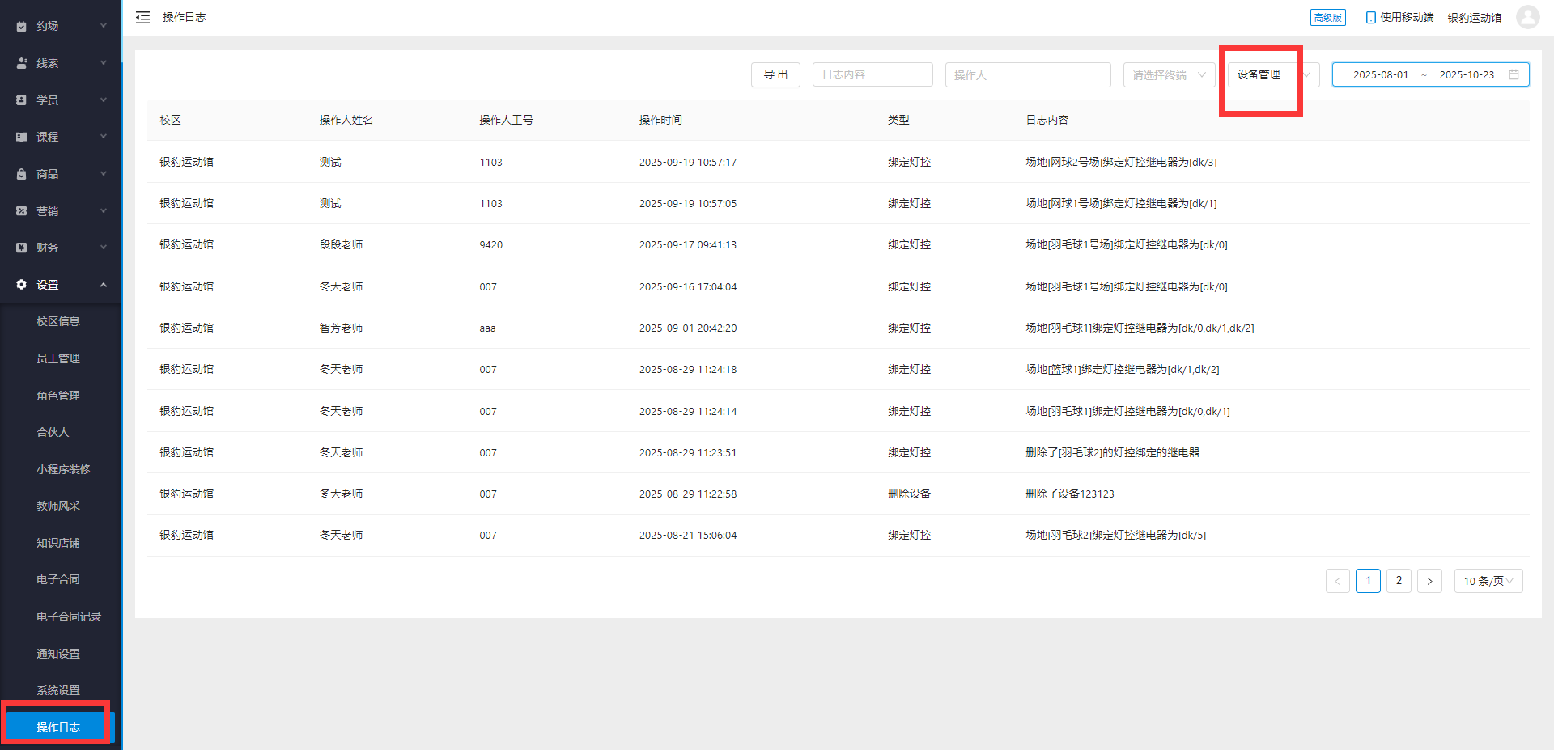Click the sidebar collapse hamburger icon
This screenshot has width=1554, height=750.
click(142, 18)
